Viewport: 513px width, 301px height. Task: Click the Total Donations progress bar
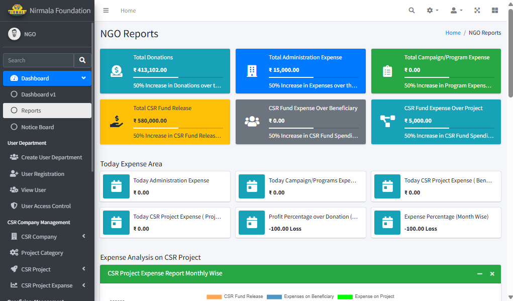coord(178,77)
